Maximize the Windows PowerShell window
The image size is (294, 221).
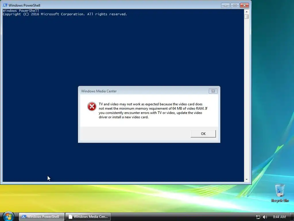235,5
